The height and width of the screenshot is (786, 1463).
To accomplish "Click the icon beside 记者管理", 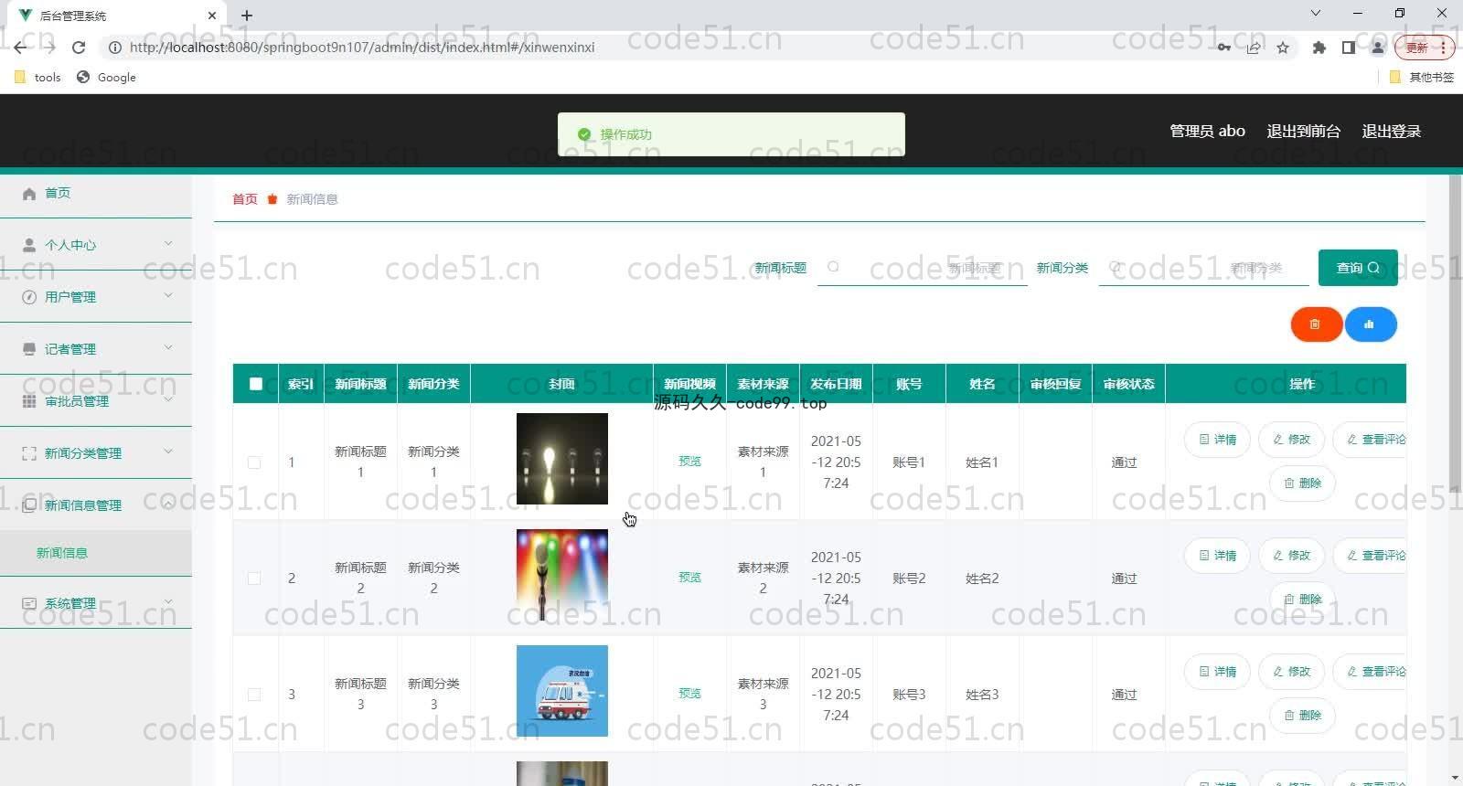I will coord(29,349).
